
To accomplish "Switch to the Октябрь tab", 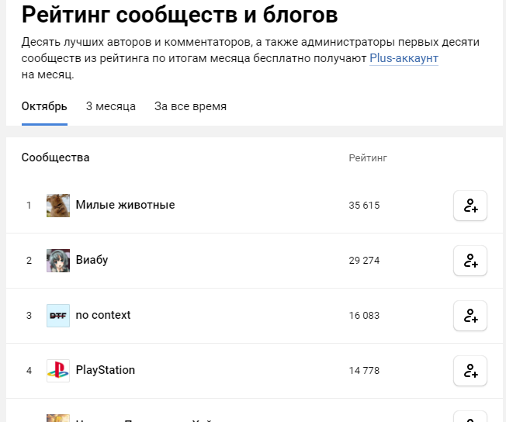I will pos(44,106).
